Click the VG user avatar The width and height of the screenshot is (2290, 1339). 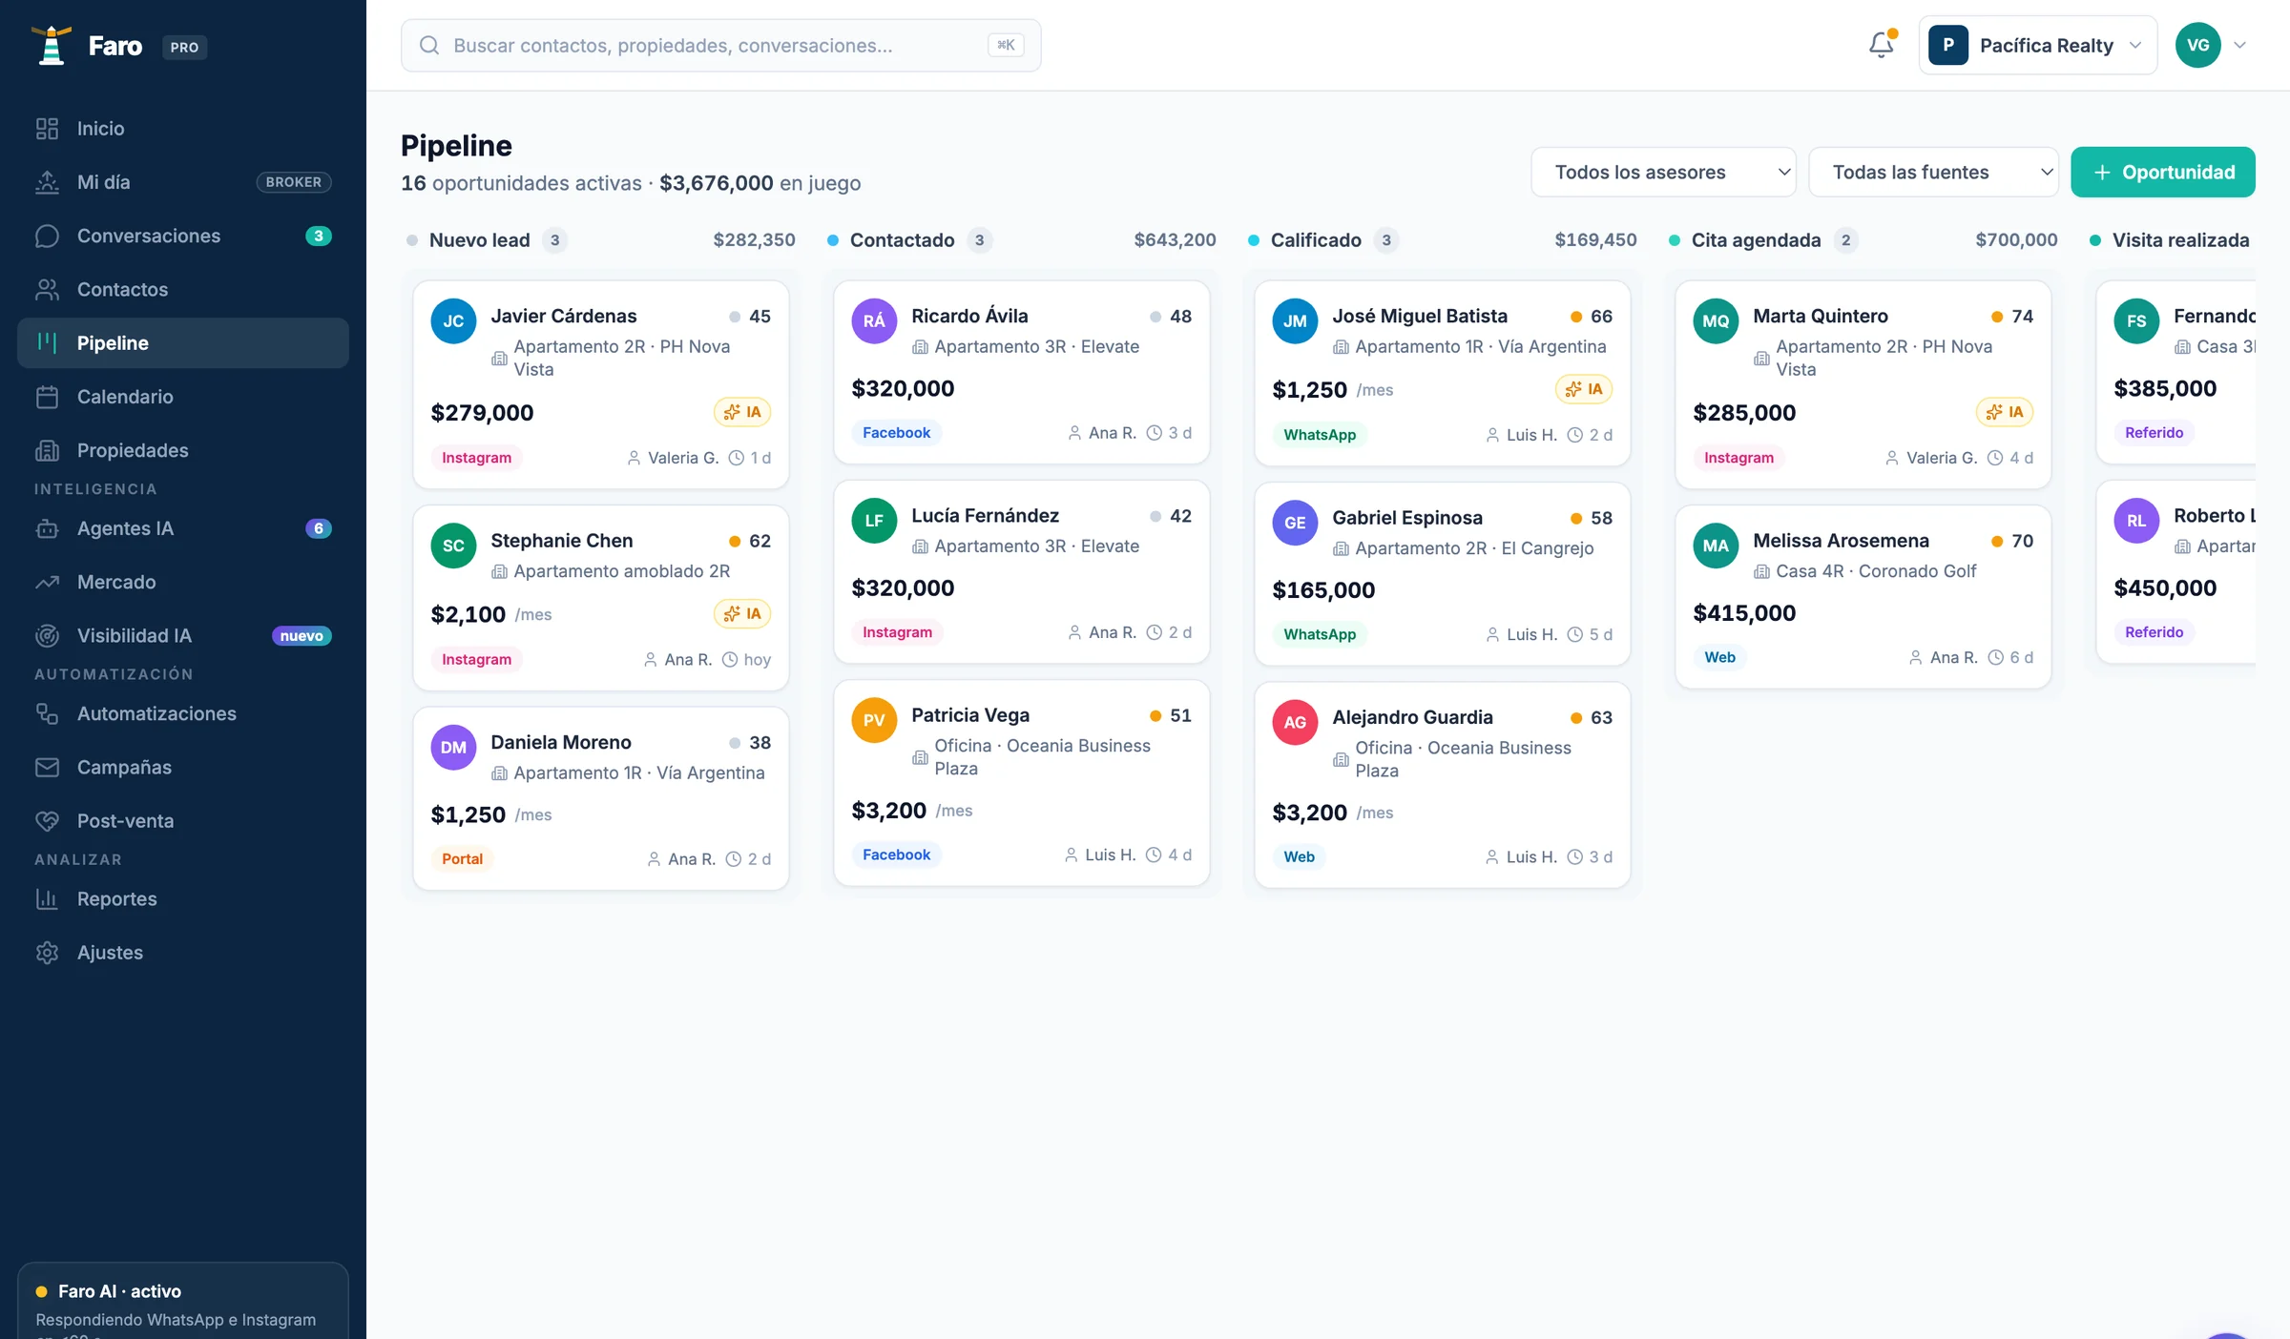pos(2198,45)
